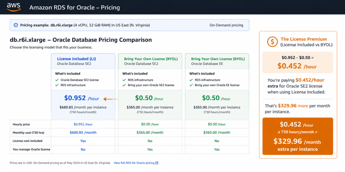Click $365.00 /month per instance in BYOL SE2 card
The width and height of the screenshot is (345, 172).
(150, 107)
